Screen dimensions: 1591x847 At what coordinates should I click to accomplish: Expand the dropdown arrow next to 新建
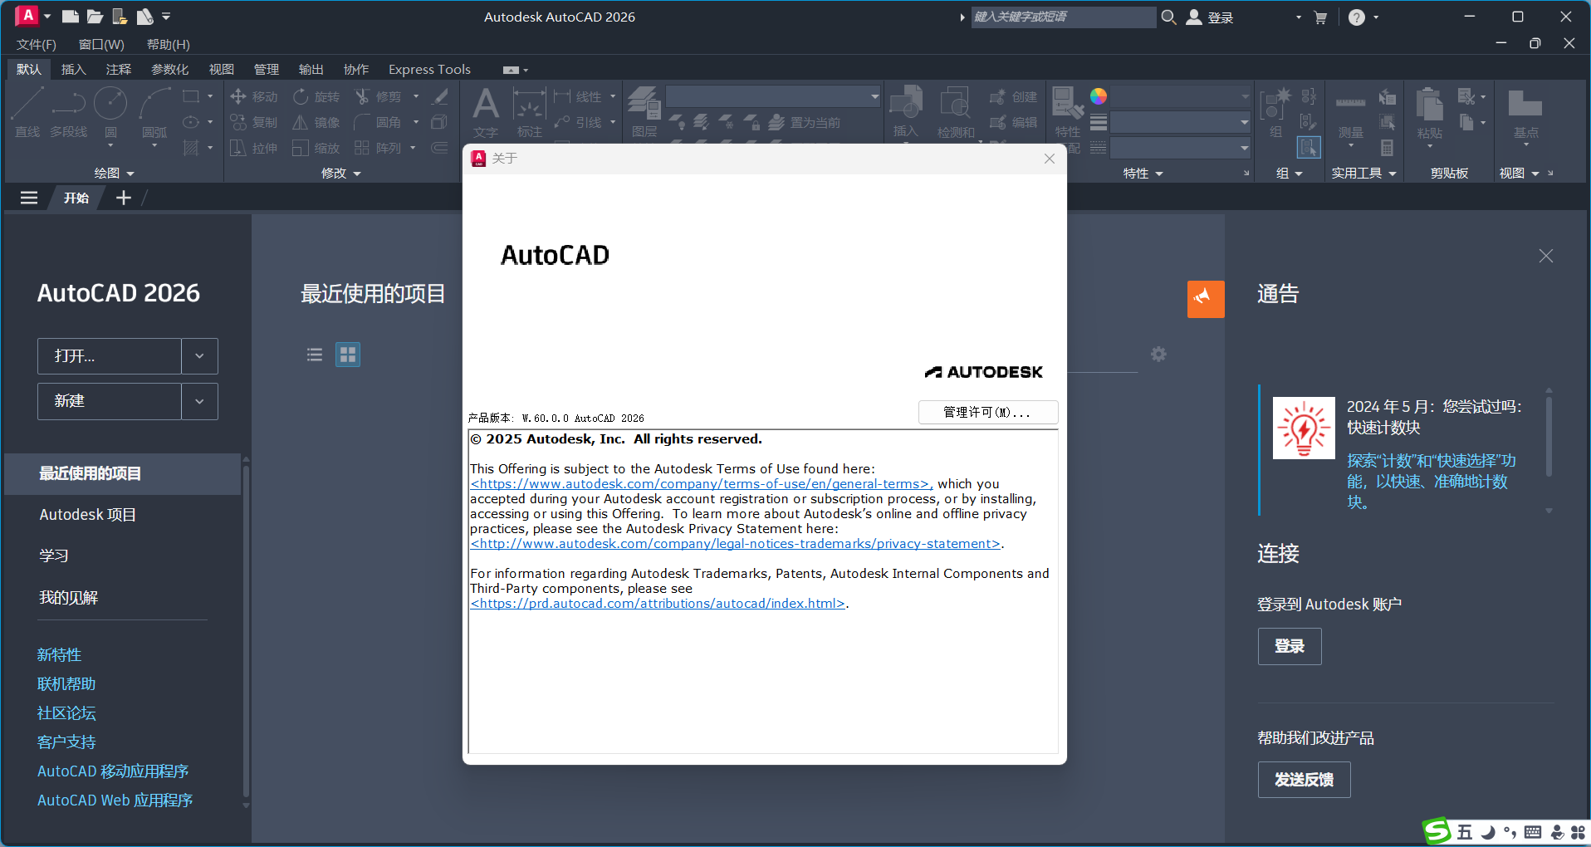pyautogui.click(x=199, y=401)
